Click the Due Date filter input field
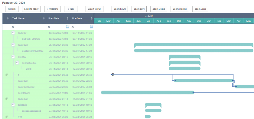 (x=82, y=27)
